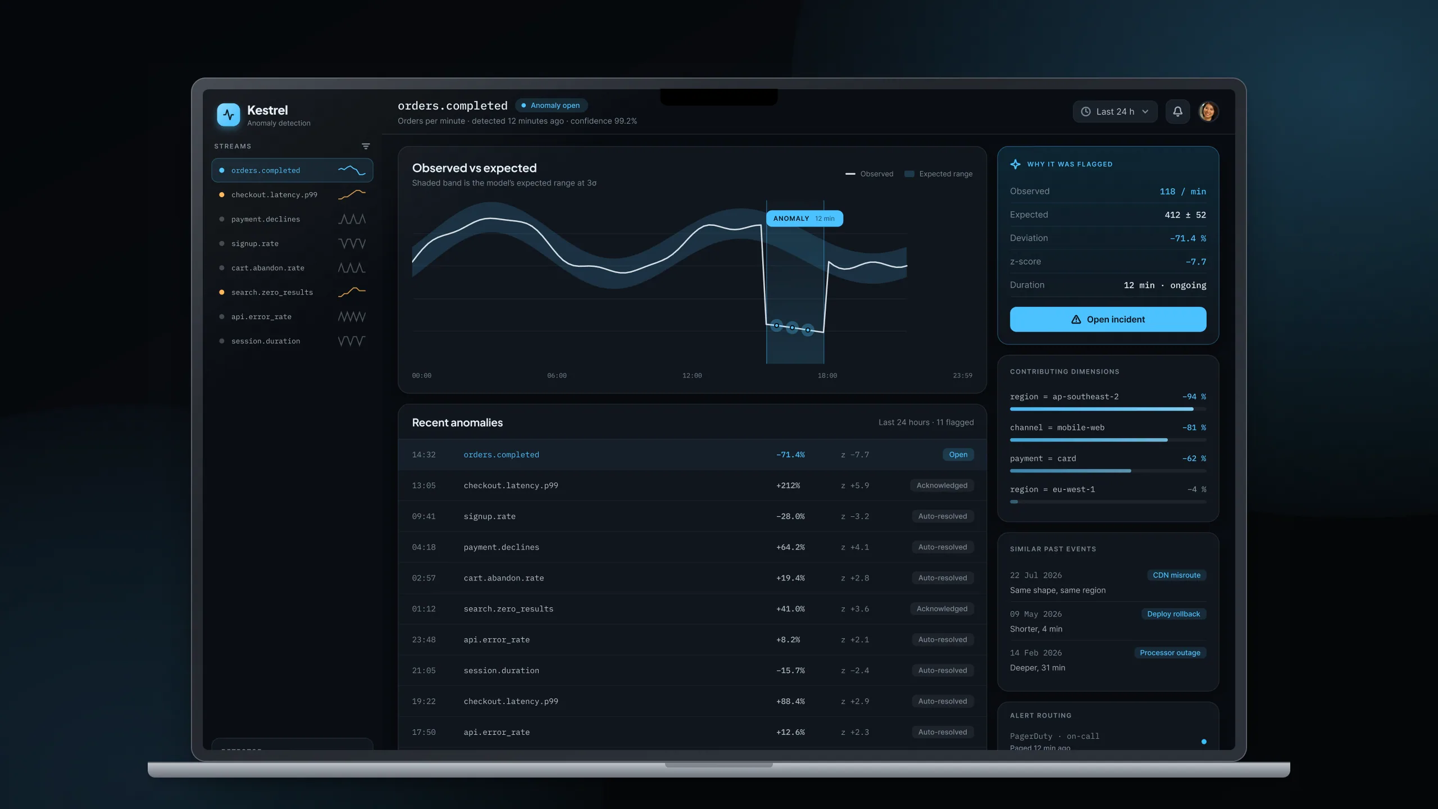This screenshot has height=809, width=1438.
Task: Click the session.duration sparkline icon
Action: coord(352,341)
